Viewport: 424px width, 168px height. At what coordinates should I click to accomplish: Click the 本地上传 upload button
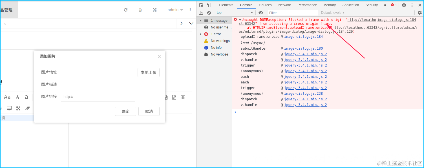coord(149,72)
